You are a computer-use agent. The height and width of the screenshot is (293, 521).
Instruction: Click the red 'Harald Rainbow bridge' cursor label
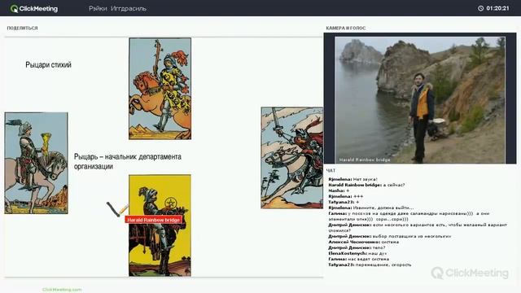coord(154,220)
